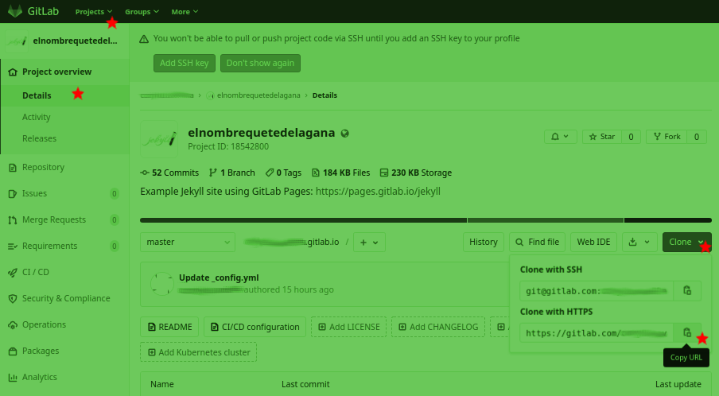Open the README button
The width and height of the screenshot is (719, 396).
169,327
